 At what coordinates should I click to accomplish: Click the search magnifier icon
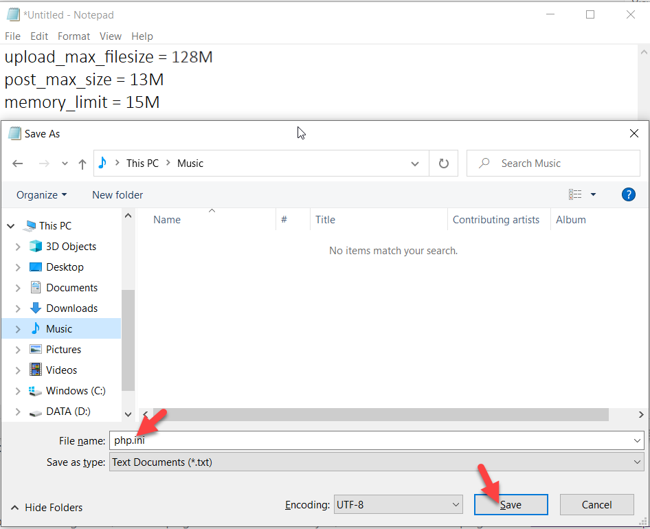[484, 164]
